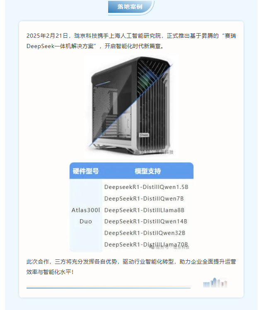Click the watermark text on case image
261x310 pixels.
tap(154, 152)
